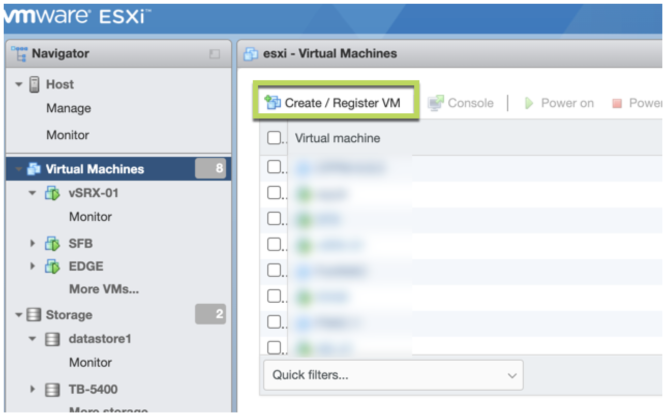Tick the third virtual machine row checkbox
665x414 pixels.
(274, 219)
